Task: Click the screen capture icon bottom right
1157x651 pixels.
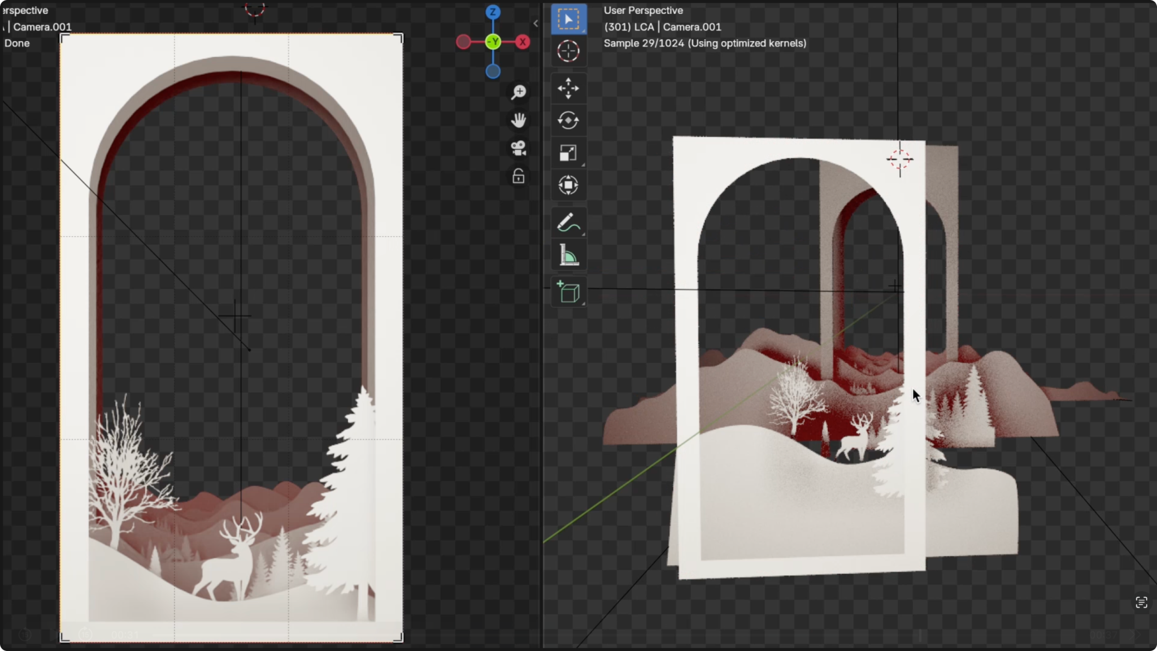Action: click(x=1141, y=602)
